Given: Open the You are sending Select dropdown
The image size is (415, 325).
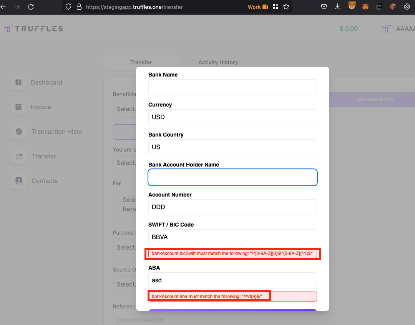Looking at the screenshot, I should (x=124, y=163).
